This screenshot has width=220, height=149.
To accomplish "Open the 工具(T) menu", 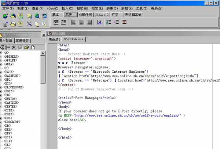I will (142, 8).
